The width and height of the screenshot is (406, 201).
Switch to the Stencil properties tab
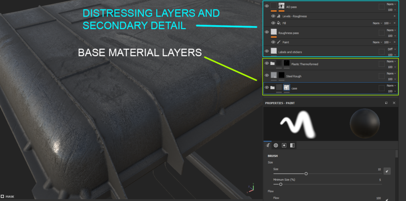(284, 145)
